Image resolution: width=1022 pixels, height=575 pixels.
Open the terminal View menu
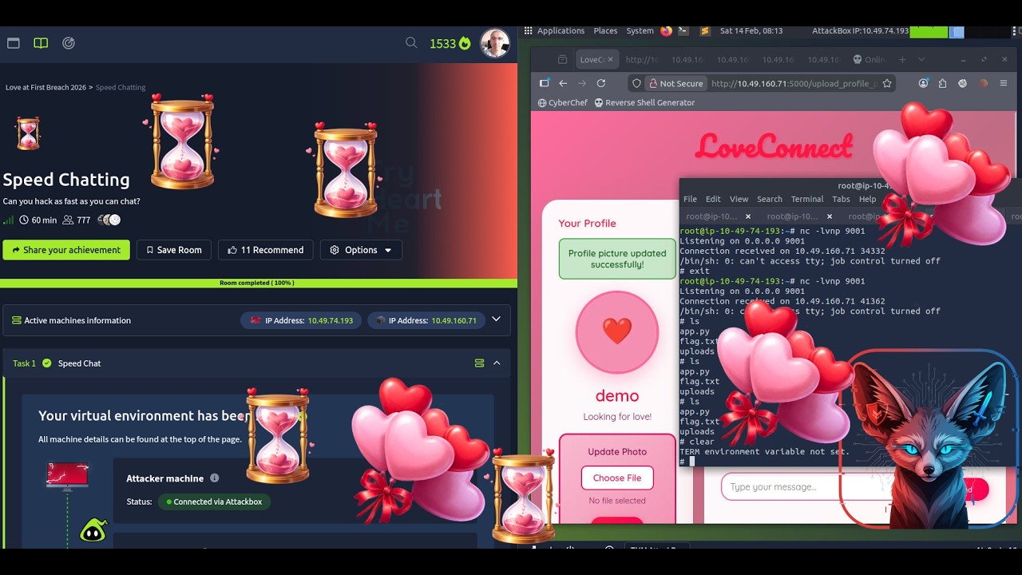739,199
